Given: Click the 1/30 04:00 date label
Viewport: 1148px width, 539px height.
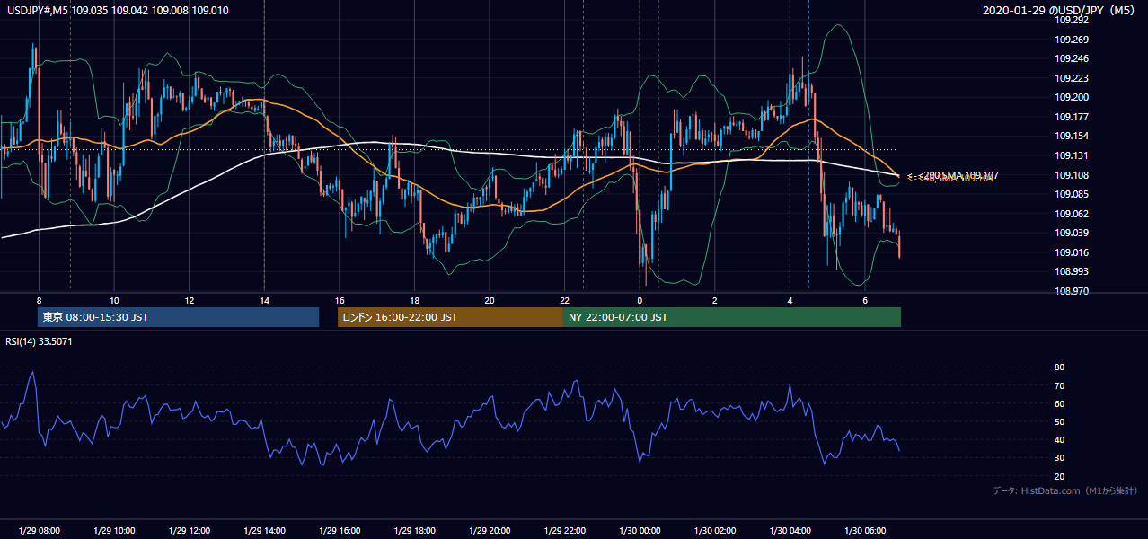Looking at the screenshot, I should coord(790,530).
